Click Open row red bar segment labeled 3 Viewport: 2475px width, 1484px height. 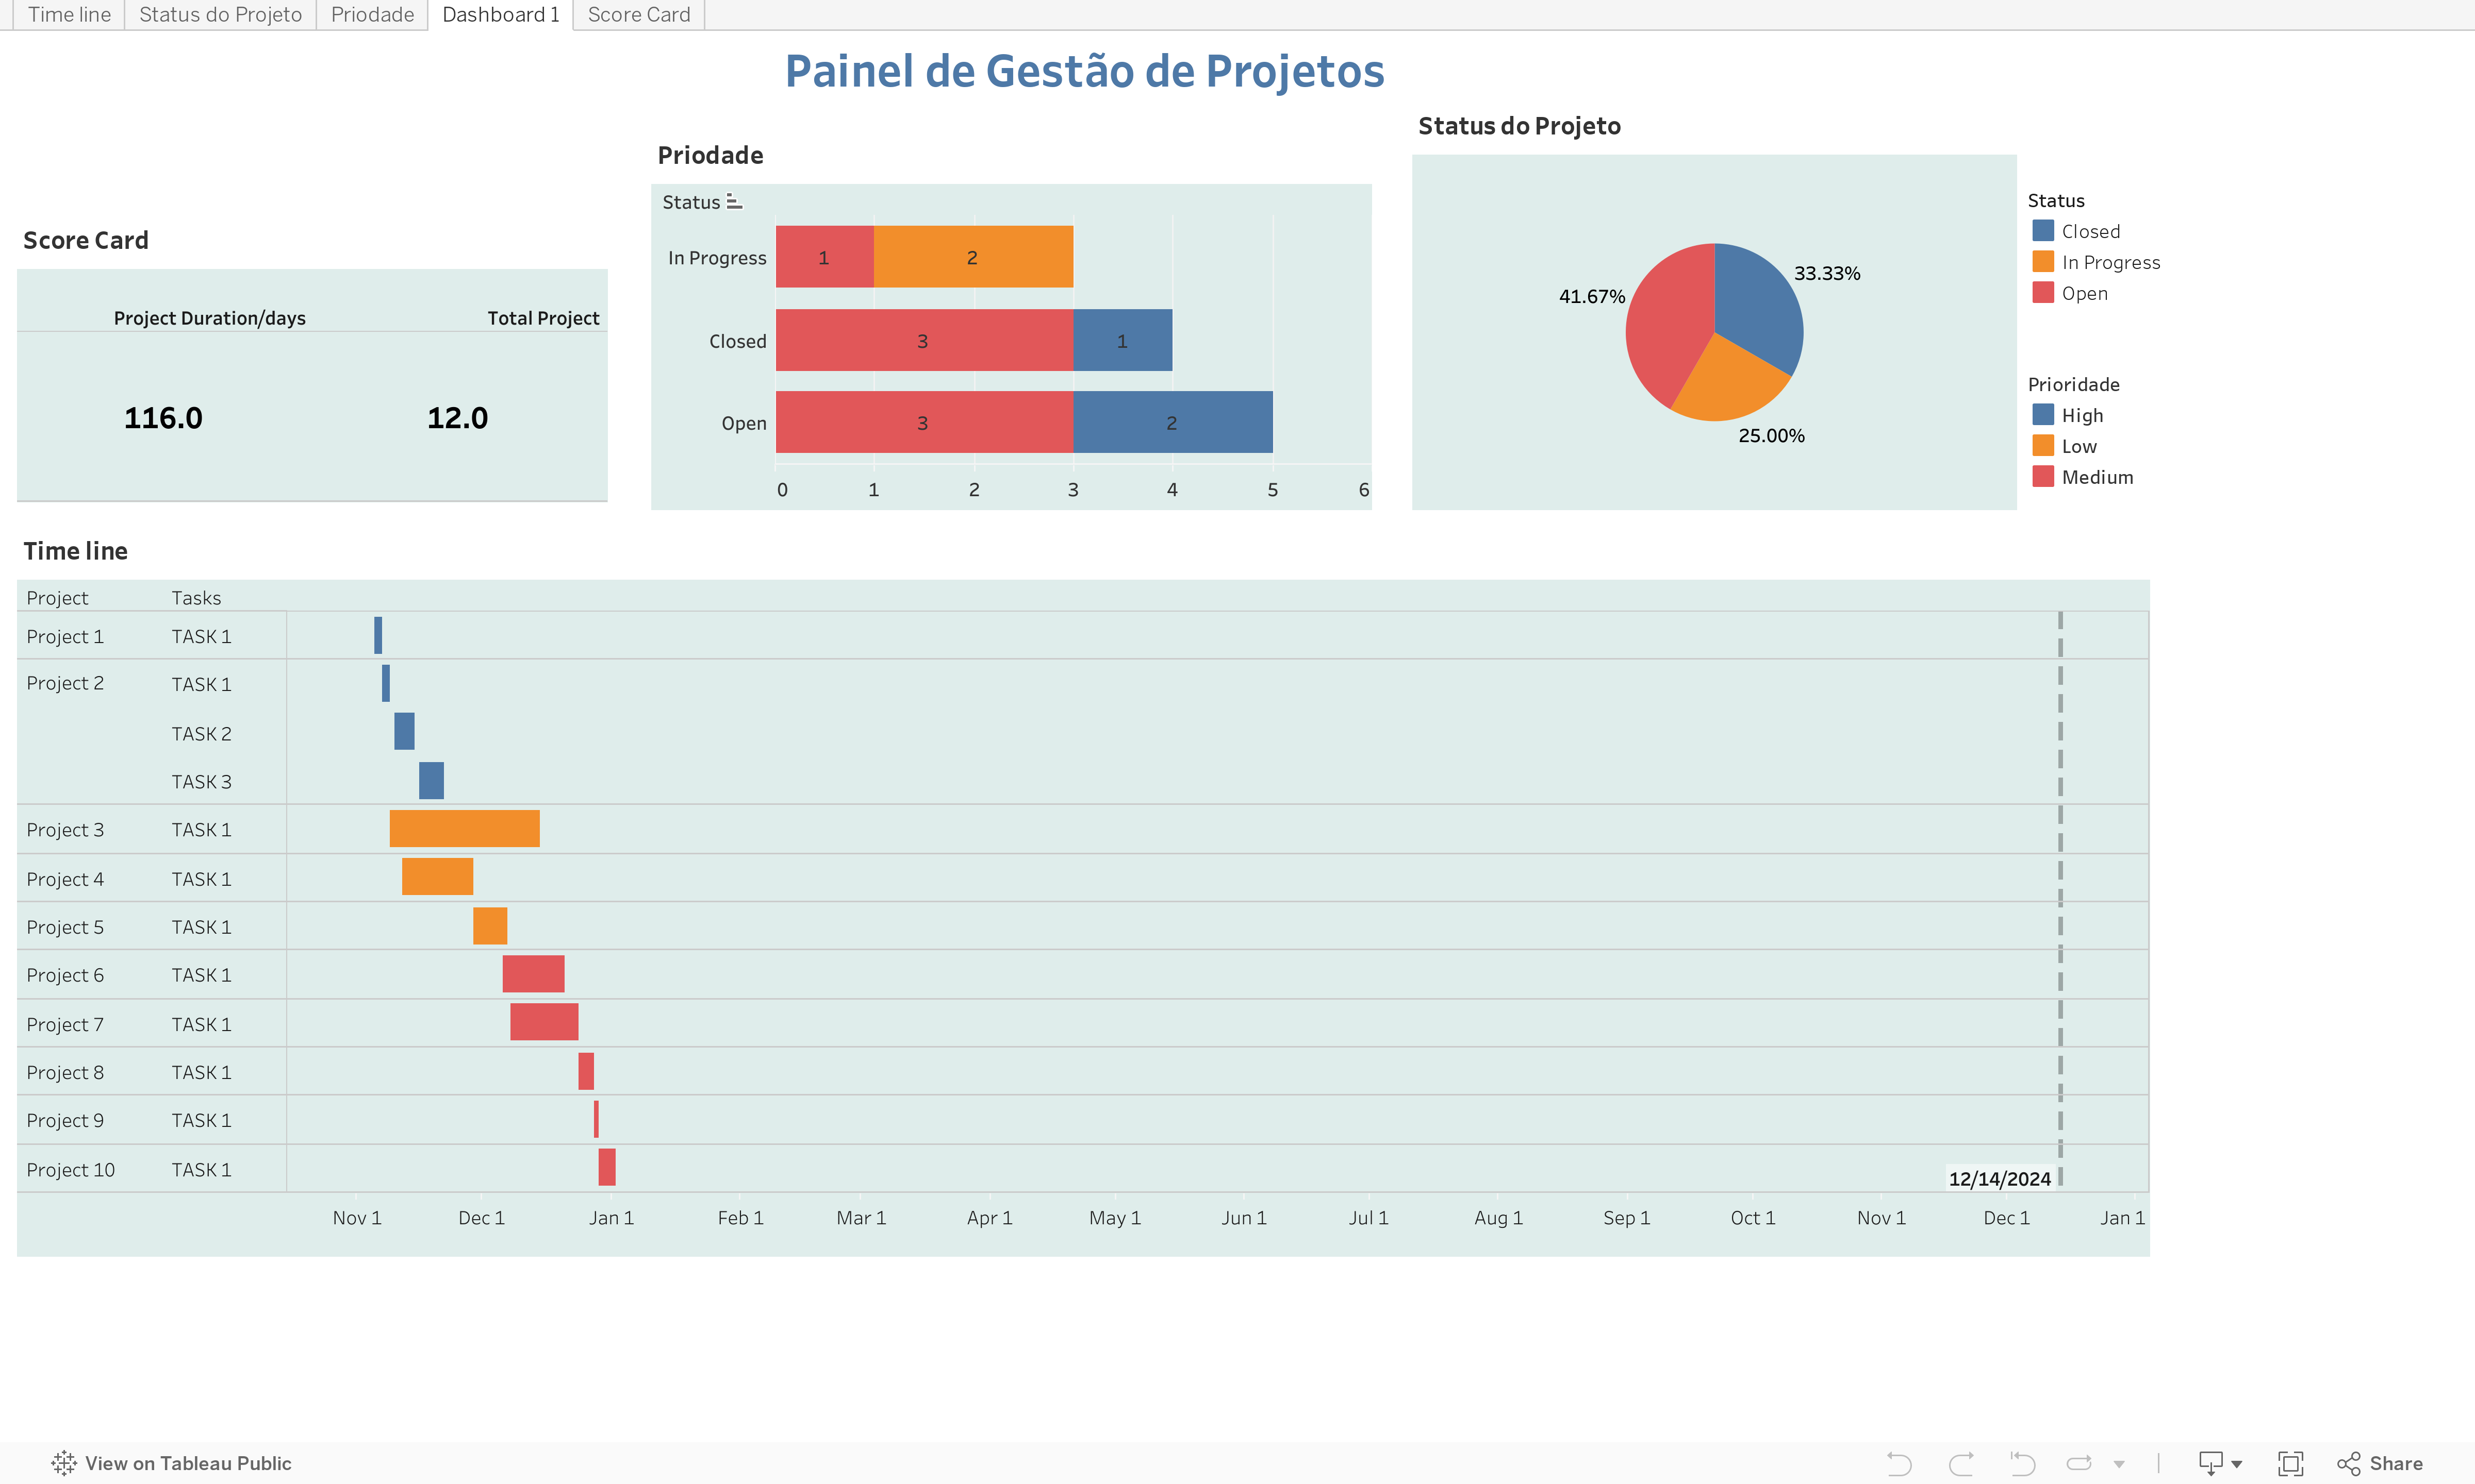[925, 422]
